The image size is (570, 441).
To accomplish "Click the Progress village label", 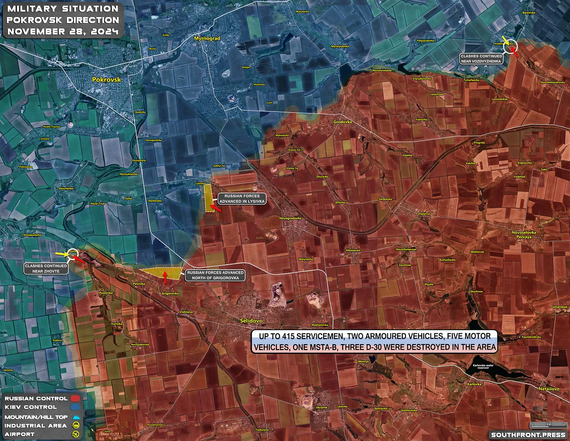I will pos(479,143).
